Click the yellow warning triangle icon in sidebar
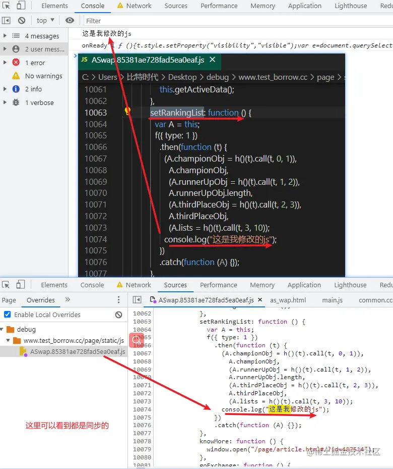 pyautogui.click(x=16, y=76)
